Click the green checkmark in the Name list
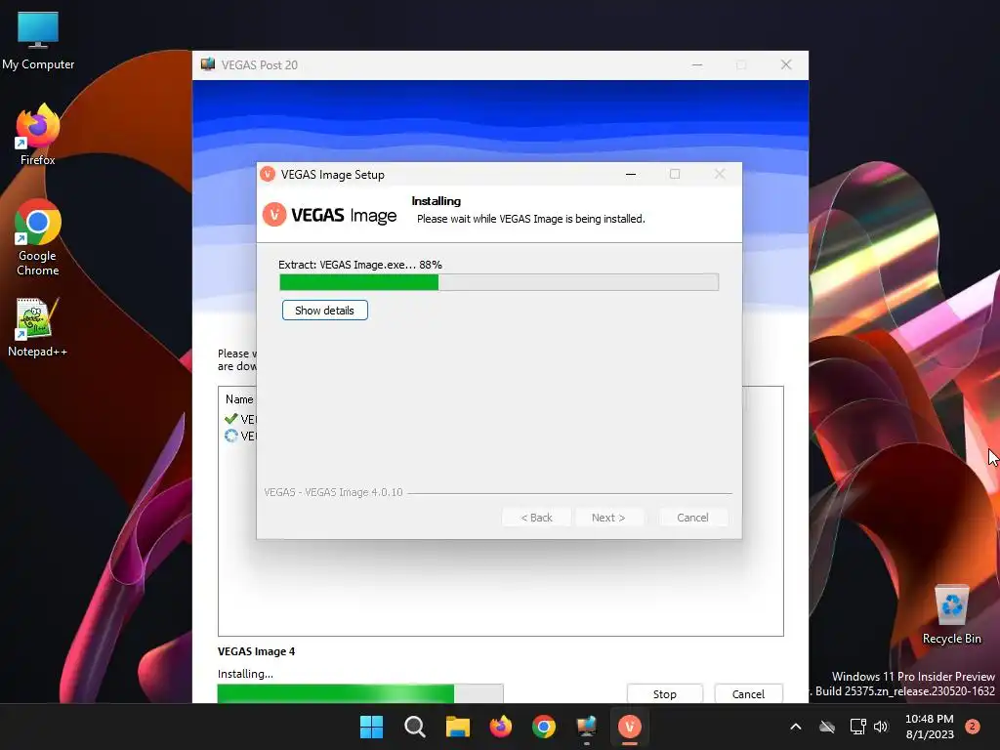This screenshot has width=1000, height=750. pos(230,418)
